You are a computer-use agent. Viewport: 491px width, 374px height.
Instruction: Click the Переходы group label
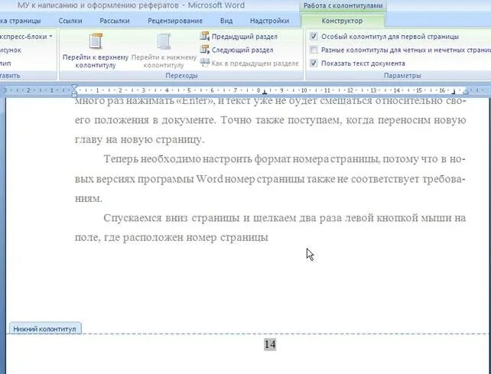pyautogui.click(x=181, y=76)
